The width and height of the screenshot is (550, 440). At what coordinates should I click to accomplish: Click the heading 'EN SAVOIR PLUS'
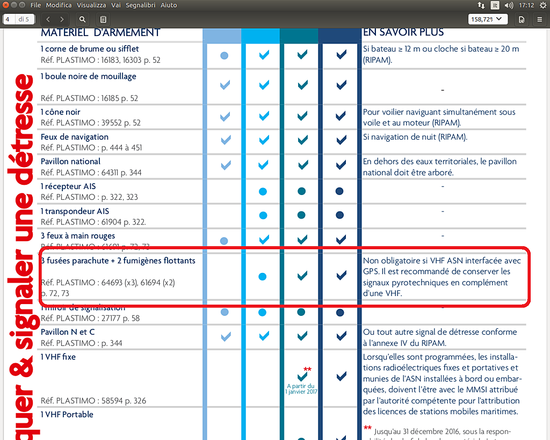[403, 32]
